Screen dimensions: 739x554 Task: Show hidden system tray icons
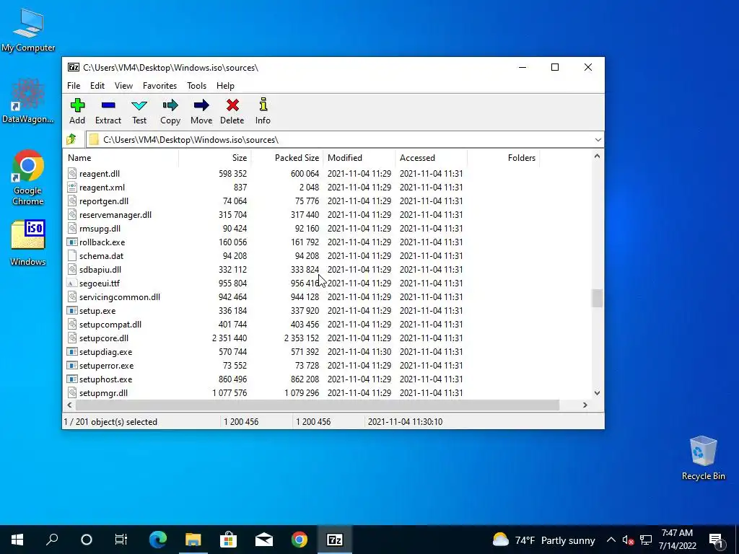coord(611,540)
